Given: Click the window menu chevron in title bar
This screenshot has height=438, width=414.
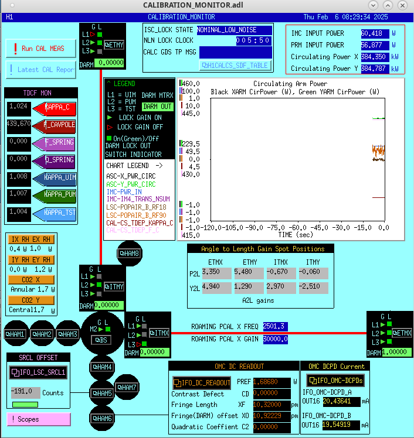Looking at the screenshot, I should [373, 5].
